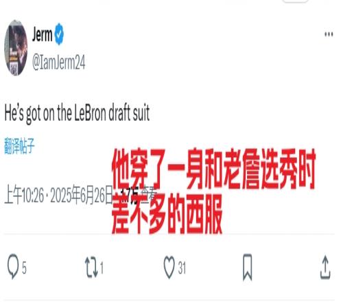Click the red caption line 他穿了一身和老詹选秀时
Screen dimensions: 343x302
point(213,169)
